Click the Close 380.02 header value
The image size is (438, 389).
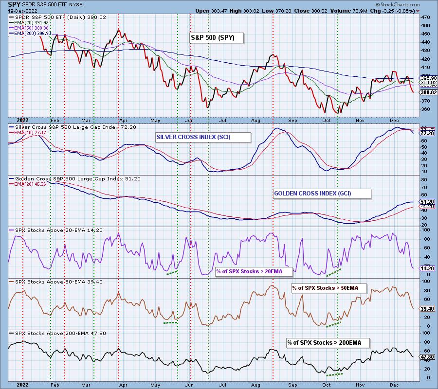pyautogui.click(x=310, y=11)
